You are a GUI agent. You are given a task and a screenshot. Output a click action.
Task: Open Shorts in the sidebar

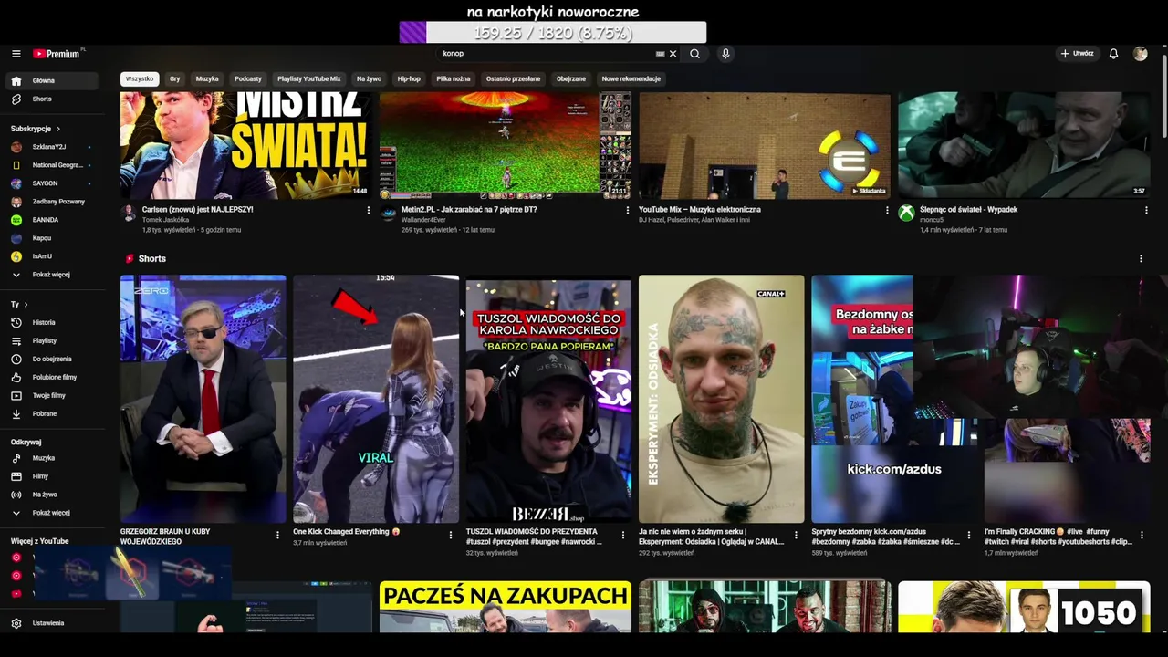(x=52, y=99)
